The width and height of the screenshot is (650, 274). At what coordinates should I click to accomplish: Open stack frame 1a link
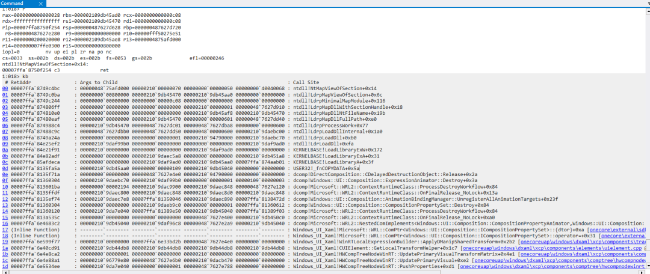coord(5,248)
